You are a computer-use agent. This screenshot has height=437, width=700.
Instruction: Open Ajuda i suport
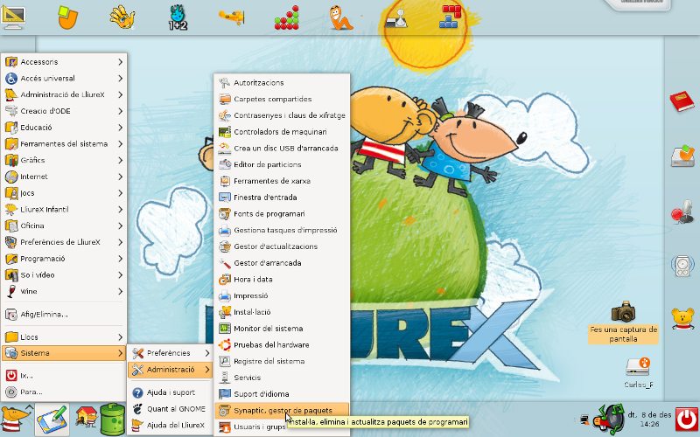tap(170, 392)
